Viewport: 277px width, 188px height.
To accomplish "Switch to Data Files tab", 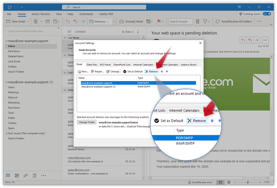I will click(92, 64).
